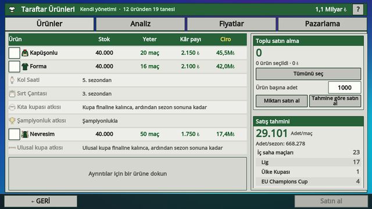Sort by the Ciro column header
This screenshot has height=209, width=372.
pos(226,39)
